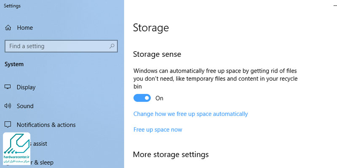The image size is (337, 168).
Task: Select the Free up space now link
Action: click(x=158, y=130)
